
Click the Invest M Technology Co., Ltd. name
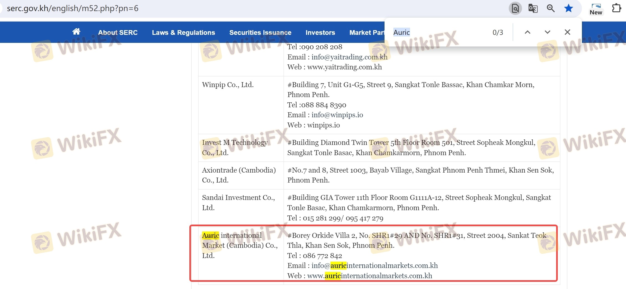235,147
